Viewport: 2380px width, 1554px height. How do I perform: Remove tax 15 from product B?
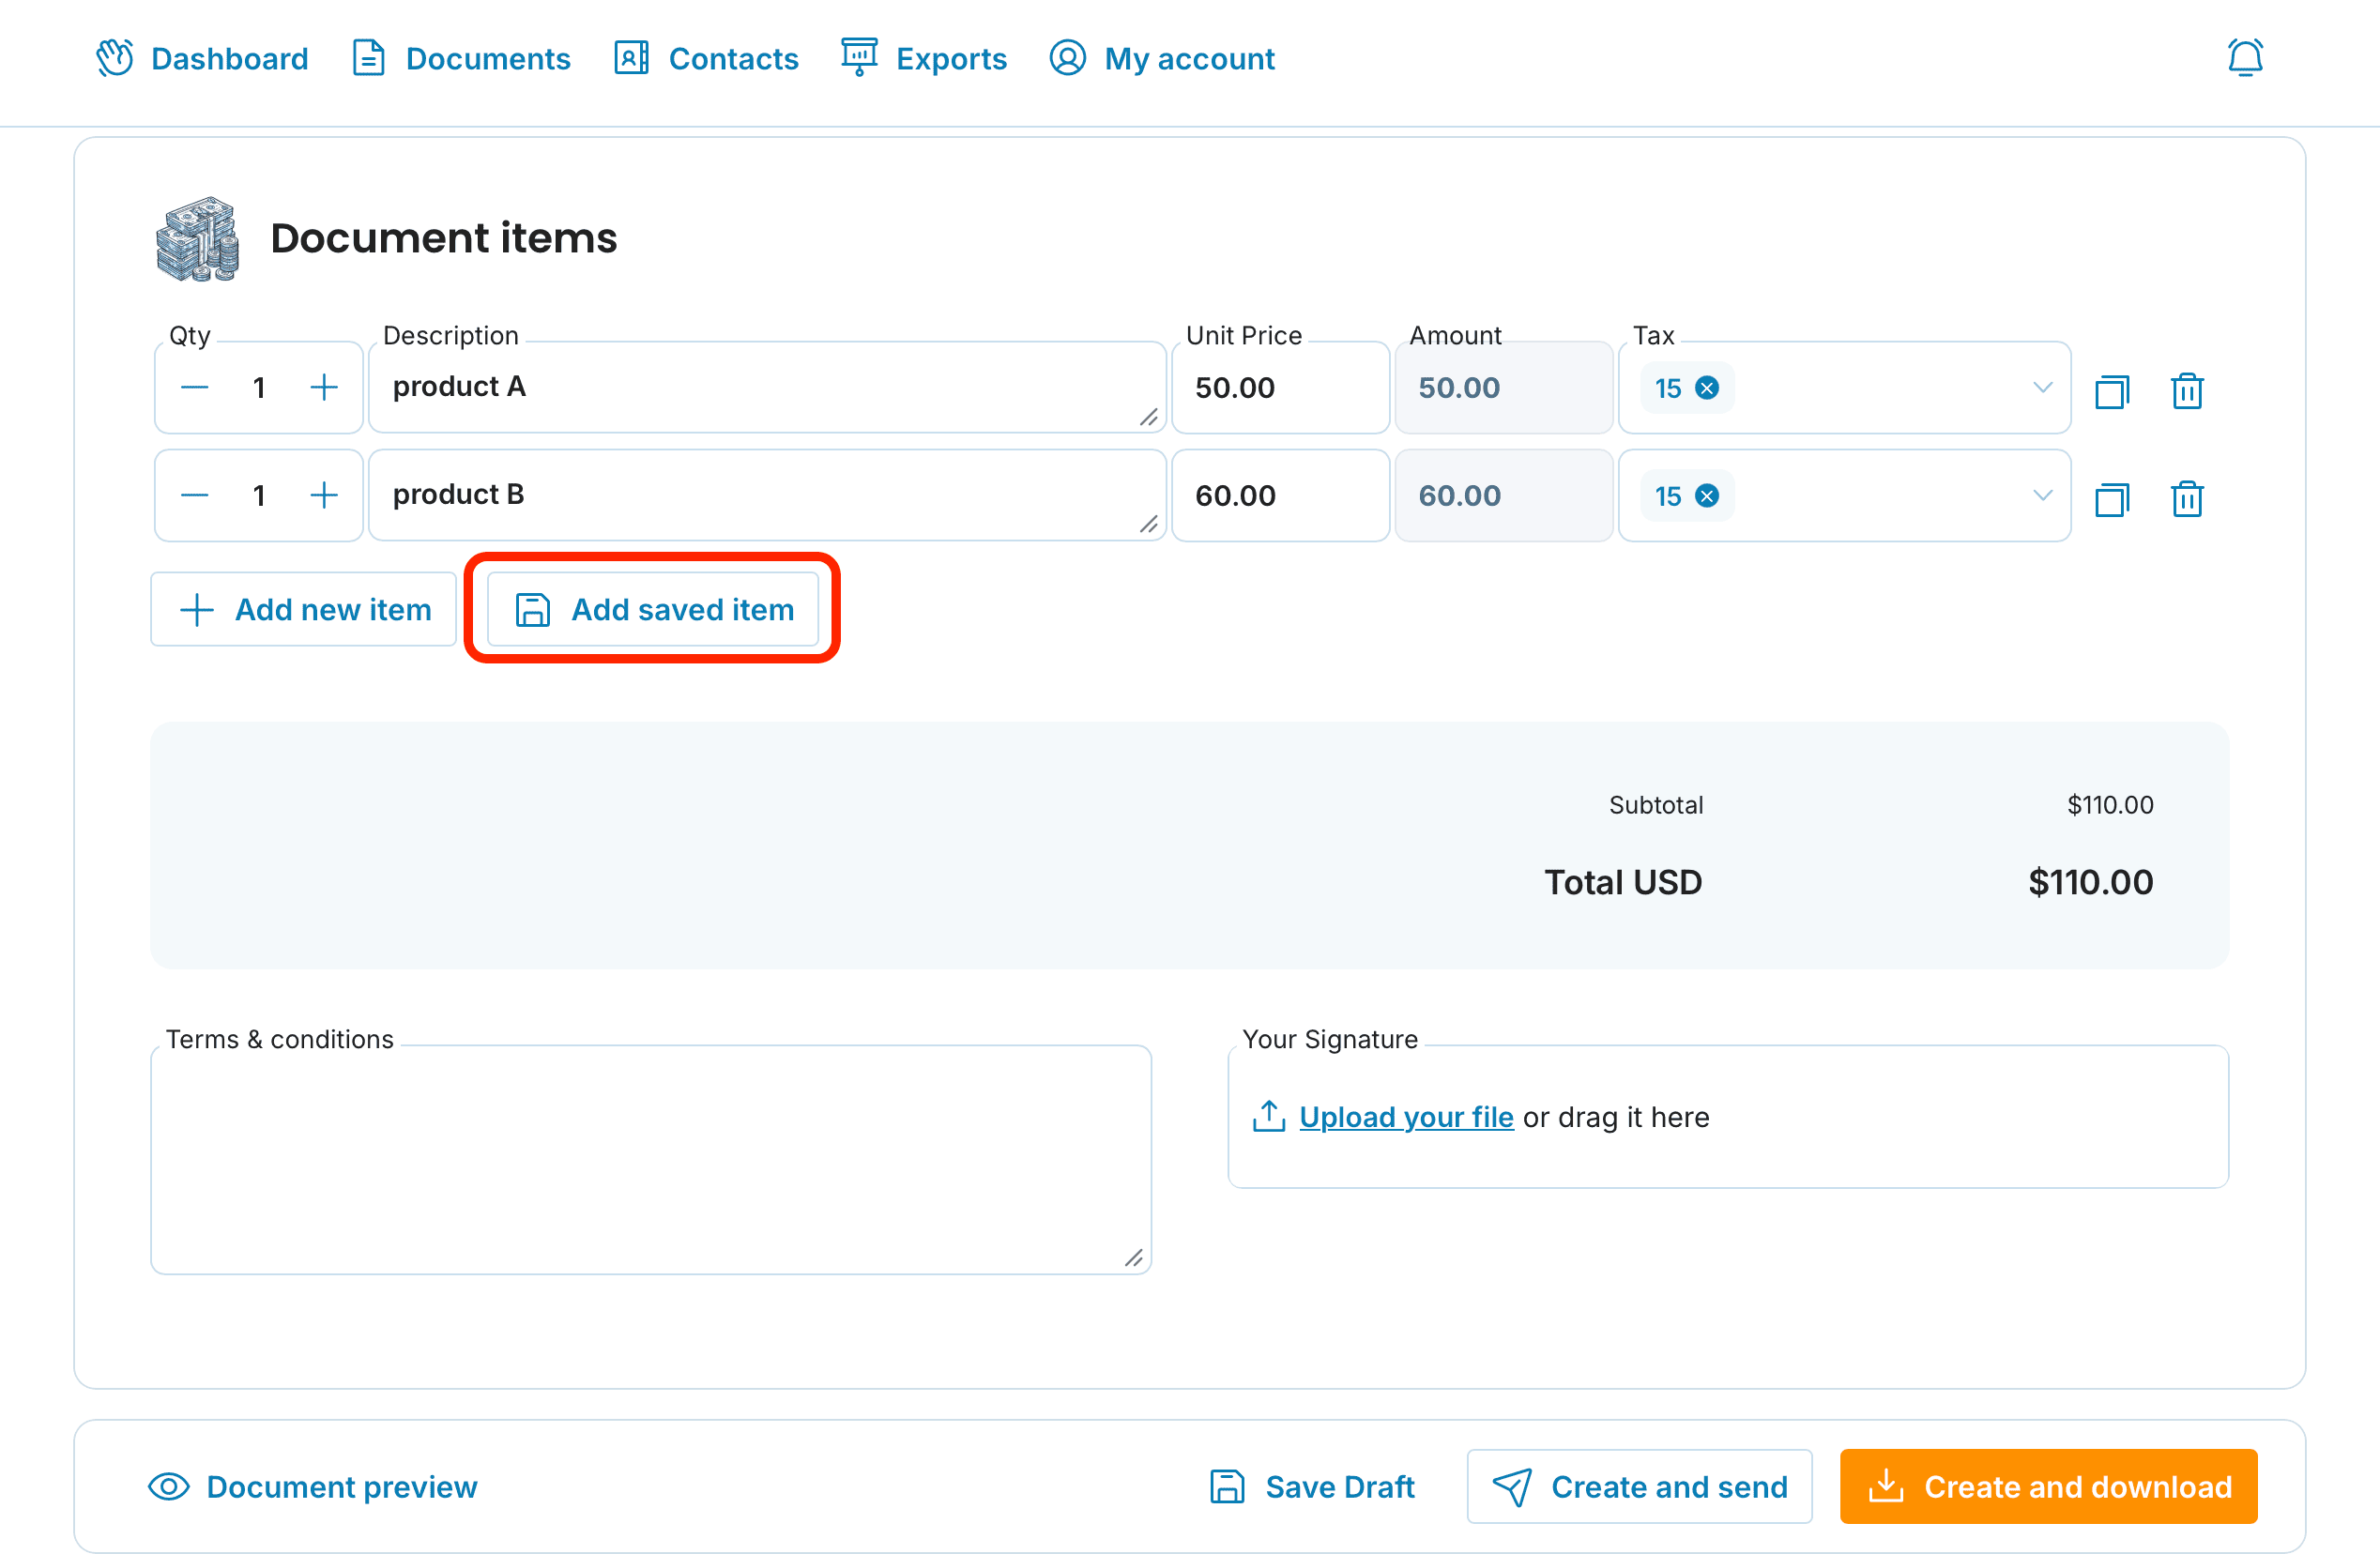coord(1707,496)
